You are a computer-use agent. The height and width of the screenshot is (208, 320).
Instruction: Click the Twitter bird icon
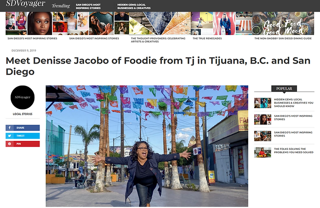[x=10, y=136]
